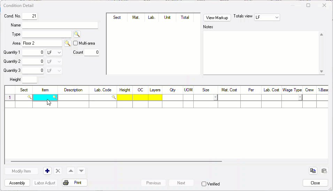Image resolution: width=333 pixels, height=191 pixels.
Task: Select the Description cell in row 1
Action: click(x=73, y=97)
